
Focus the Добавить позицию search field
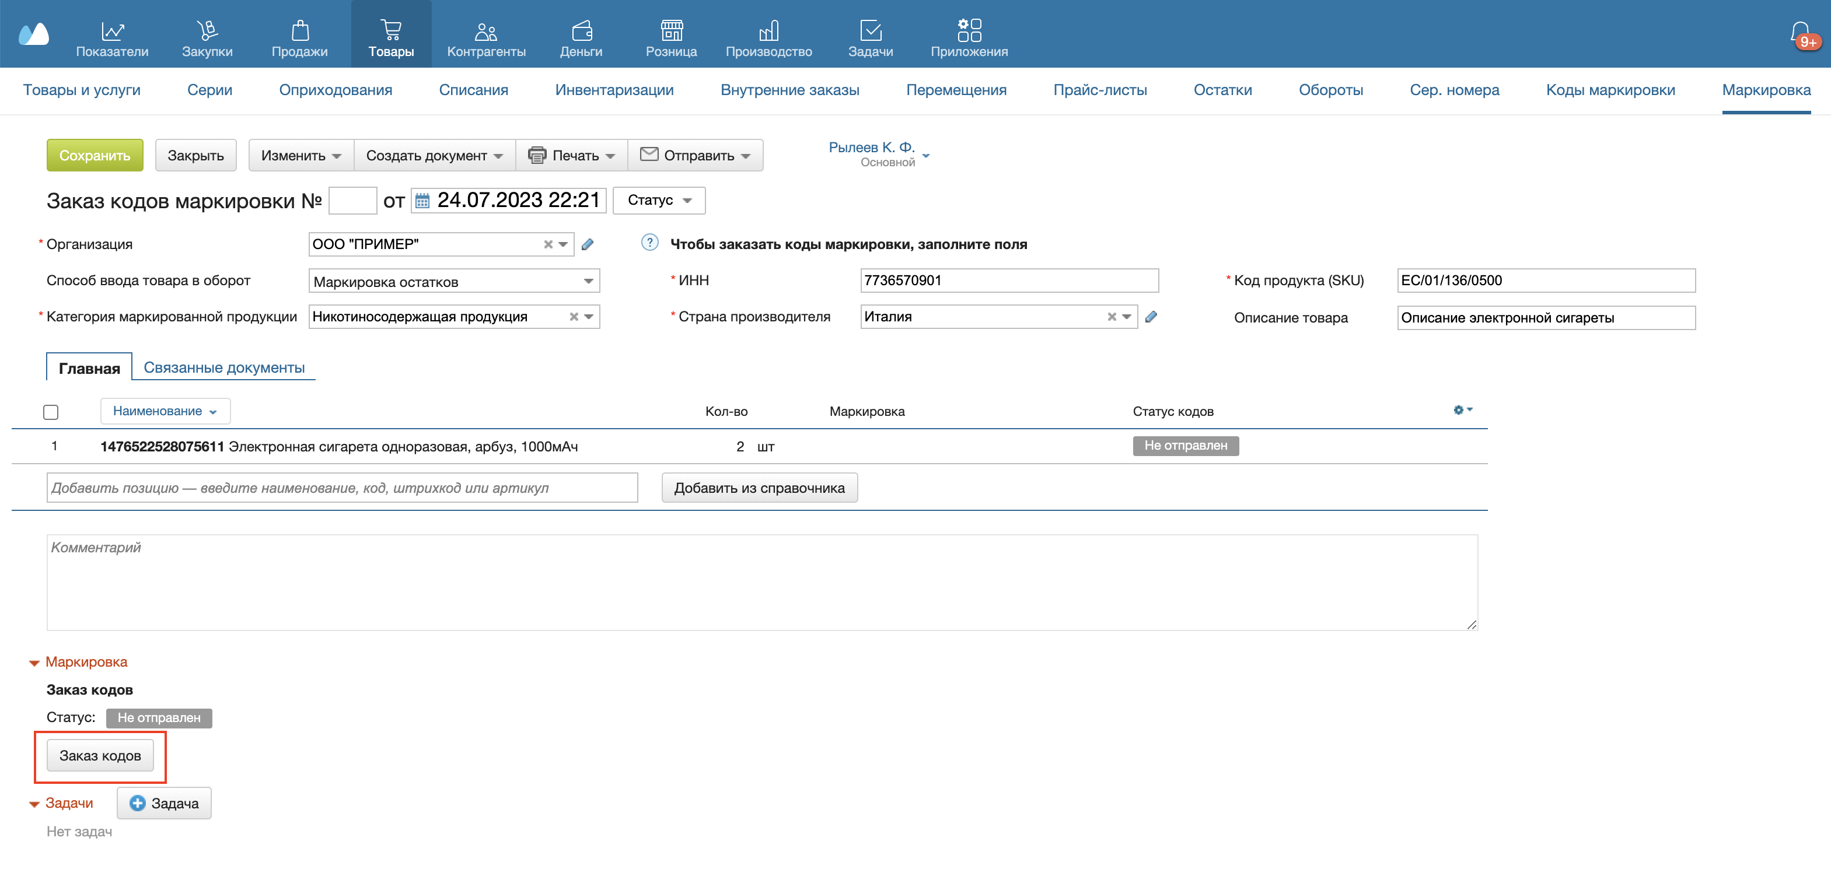point(342,488)
